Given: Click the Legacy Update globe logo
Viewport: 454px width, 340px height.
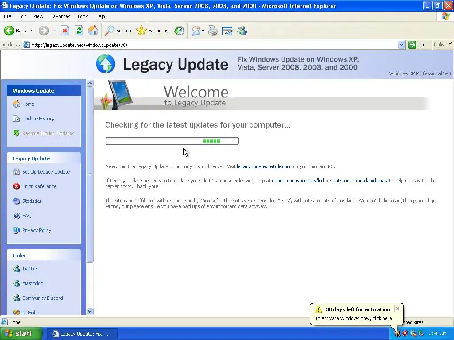Looking at the screenshot, I should pos(106,64).
